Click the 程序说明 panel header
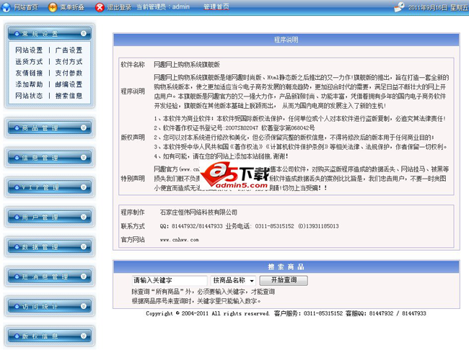469x350 pixels. click(286, 40)
